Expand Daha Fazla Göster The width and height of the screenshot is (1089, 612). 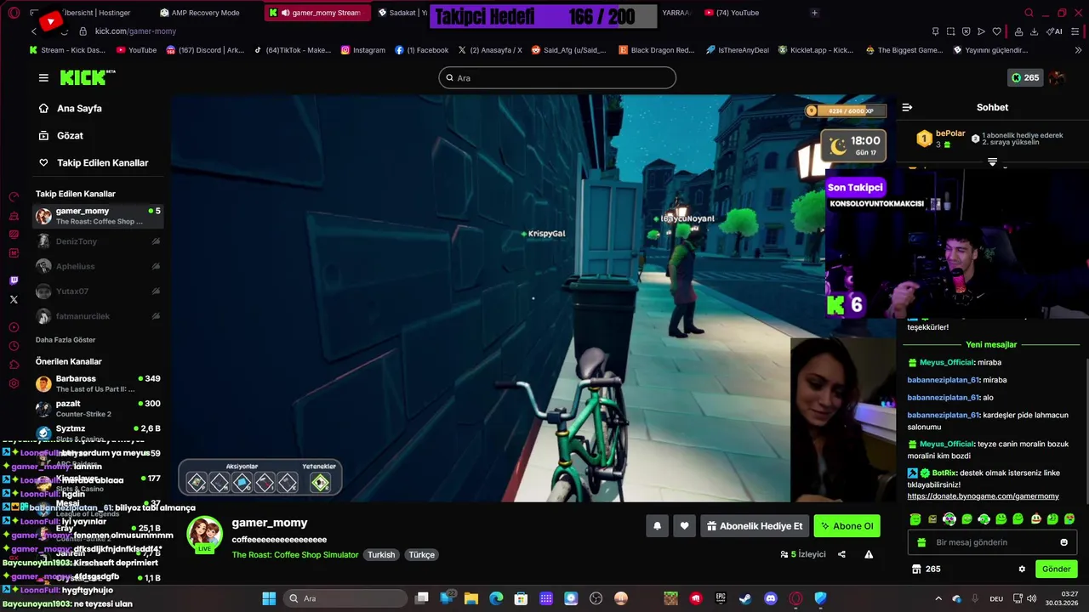tap(66, 340)
